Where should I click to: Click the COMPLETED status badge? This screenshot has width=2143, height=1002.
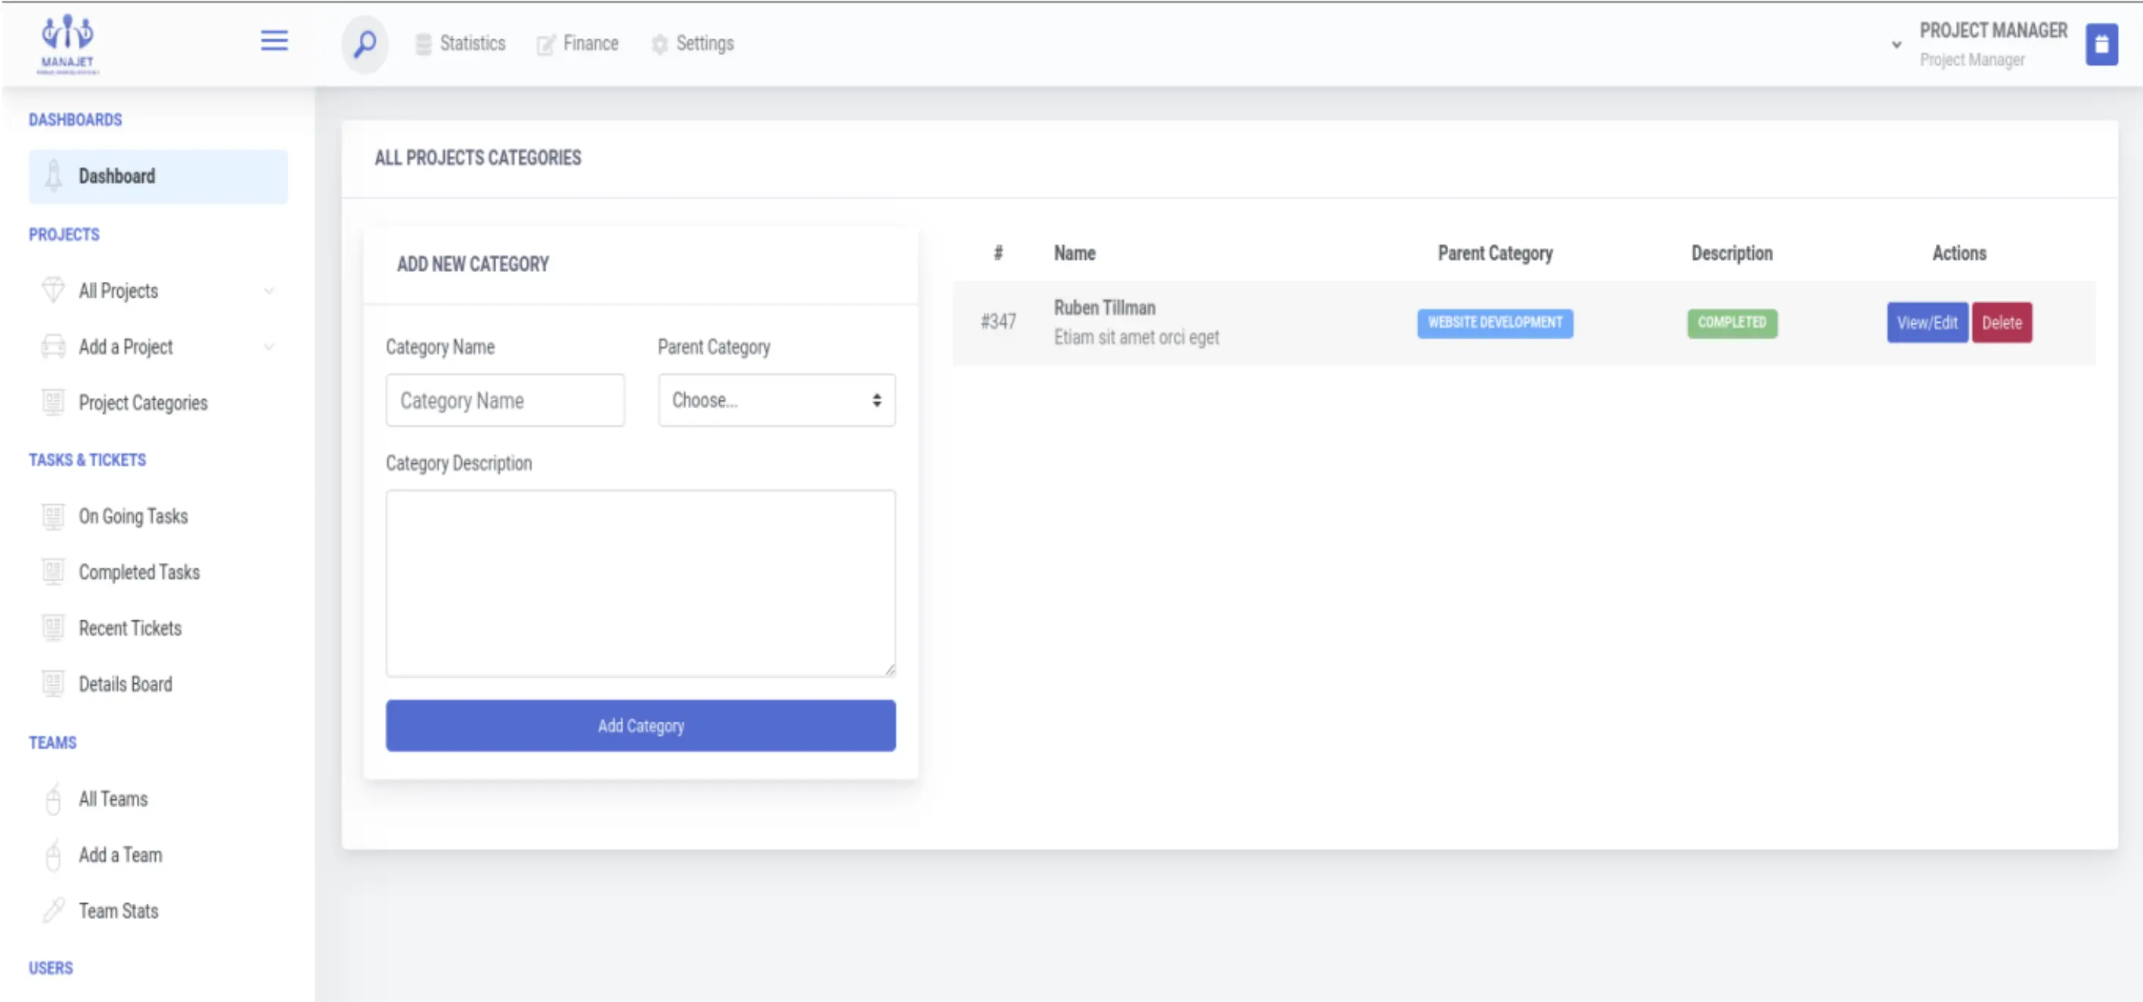point(1731,323)
